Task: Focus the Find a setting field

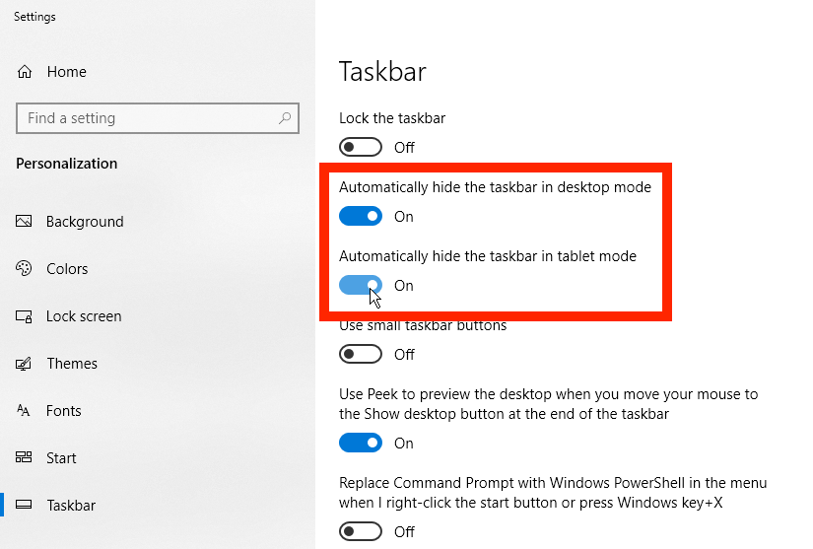Action: [x=158, y=118]
